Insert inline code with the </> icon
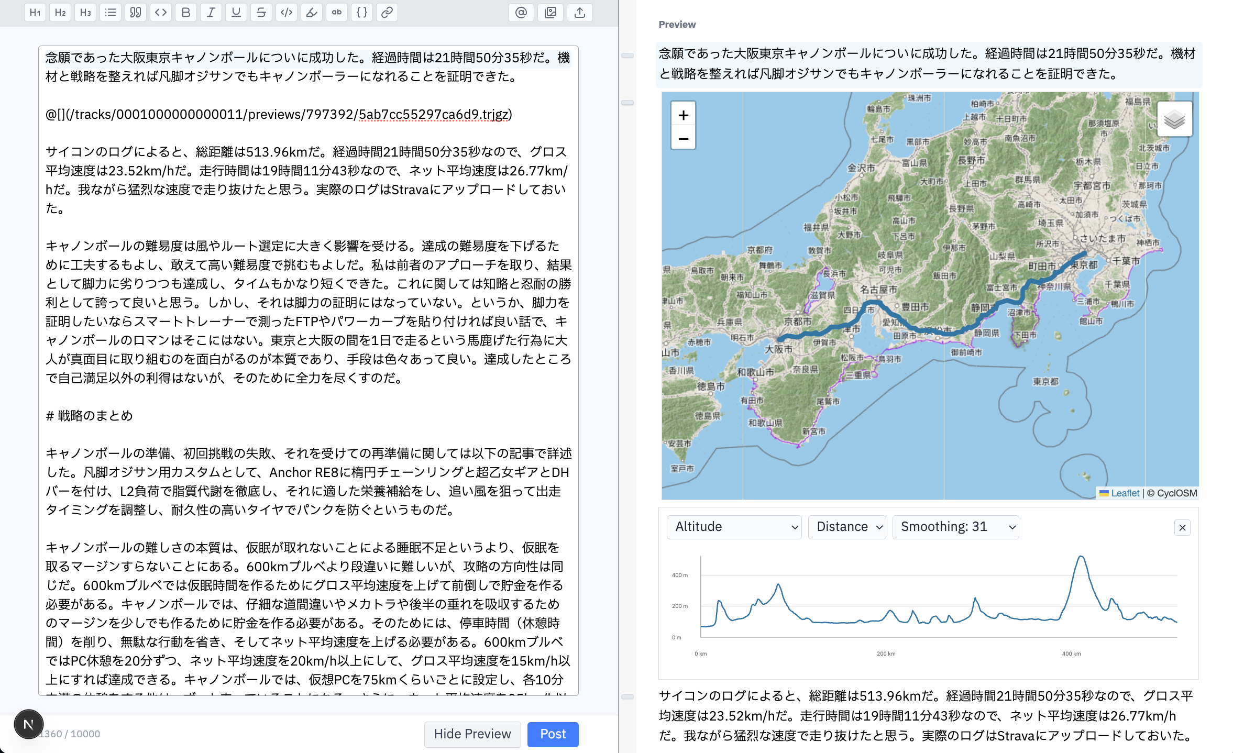Image resolution: width=1233 pixels, height=753 pixels. click(x=287, y=13)
